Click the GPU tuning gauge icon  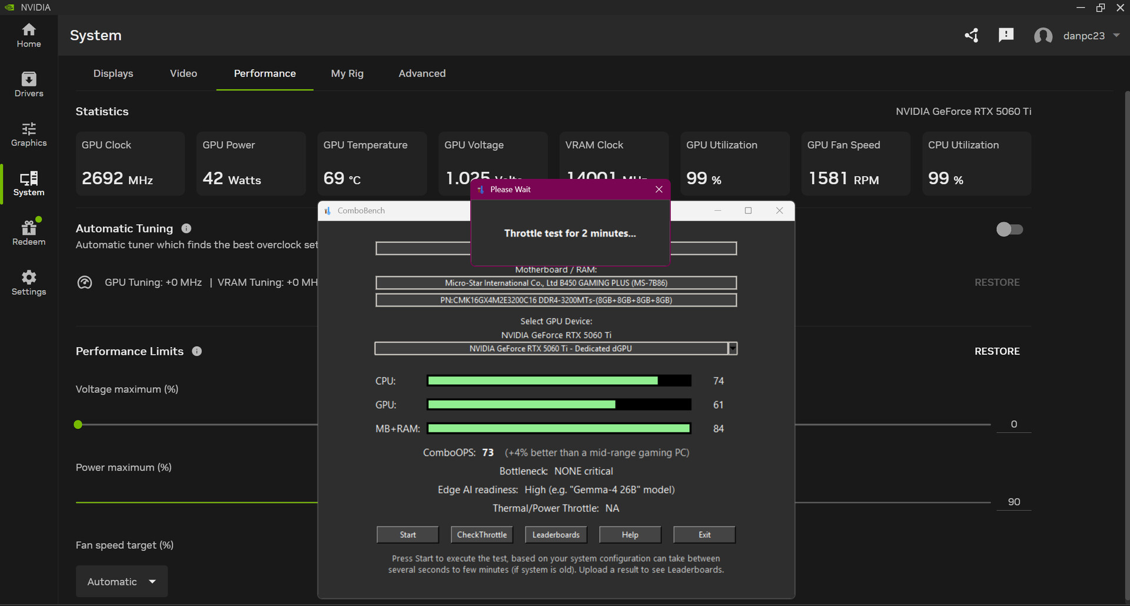[85, 282]
